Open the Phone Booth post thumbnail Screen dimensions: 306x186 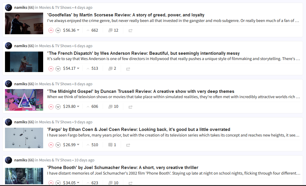[x=24, y=176]
